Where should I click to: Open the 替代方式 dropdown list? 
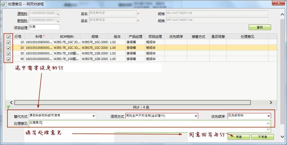93,116
